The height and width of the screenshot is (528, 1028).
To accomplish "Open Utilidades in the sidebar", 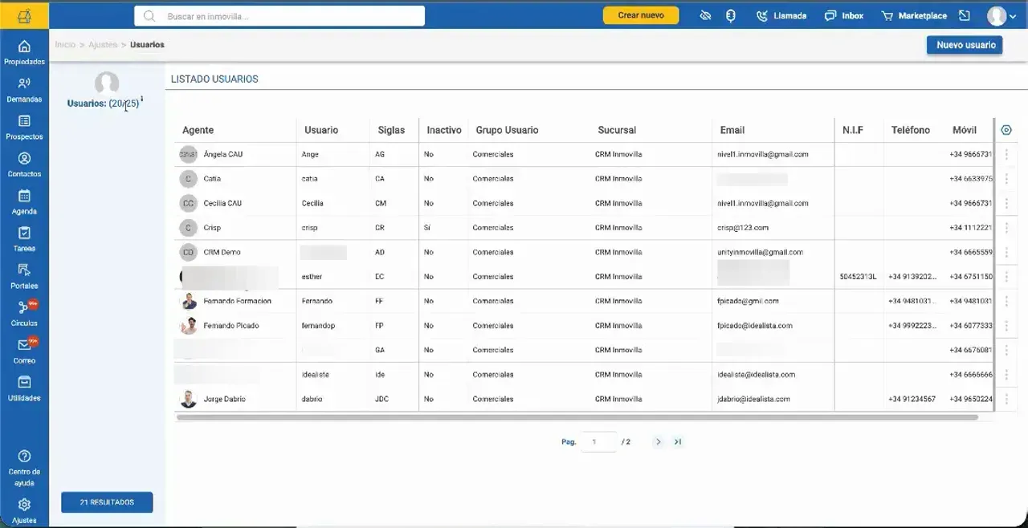I will point(24,388).
